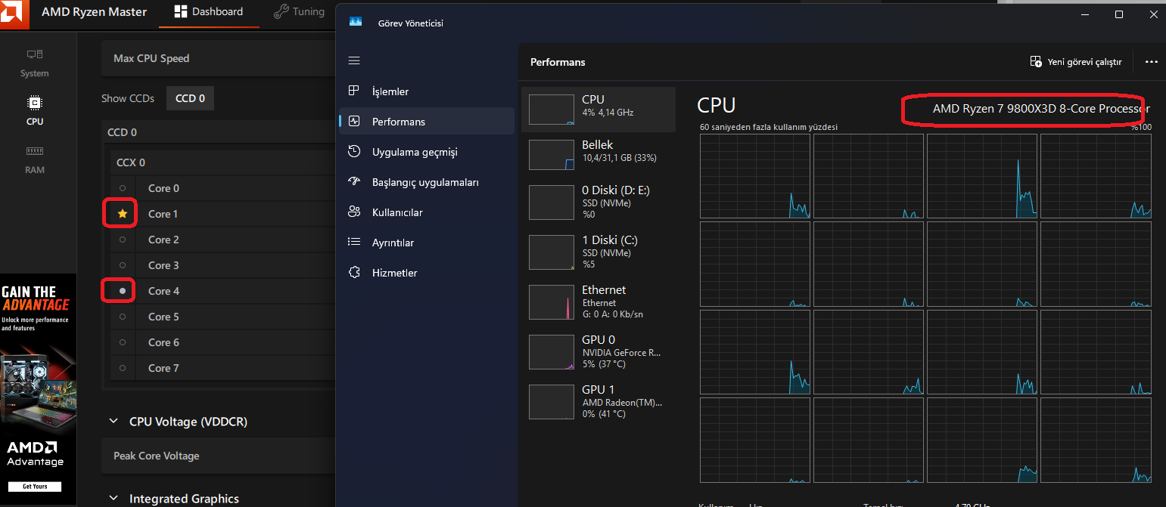Select the CPU performance item

coord(598,110)
